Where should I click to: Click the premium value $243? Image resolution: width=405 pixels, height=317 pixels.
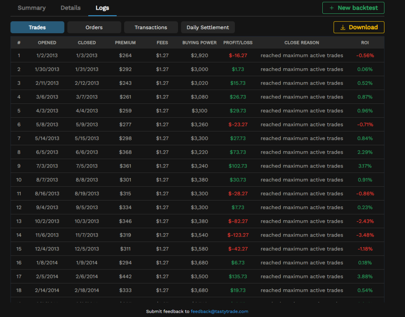[x=125, y=83]
